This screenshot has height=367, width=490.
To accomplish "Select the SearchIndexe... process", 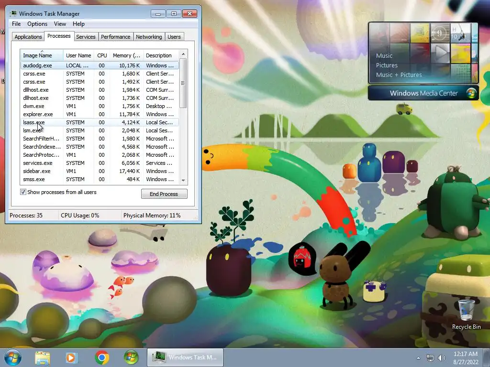I will pyautogui.click(x=100, y=147).
